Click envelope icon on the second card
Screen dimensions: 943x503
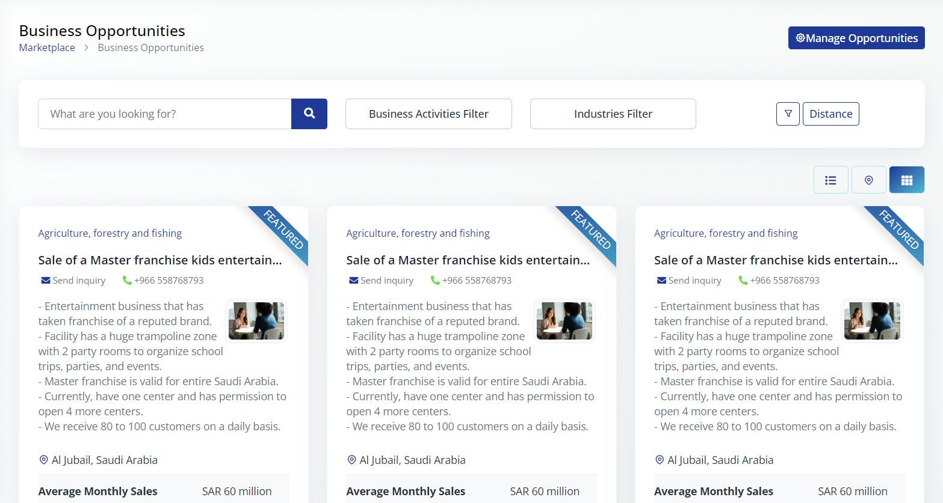354,281
